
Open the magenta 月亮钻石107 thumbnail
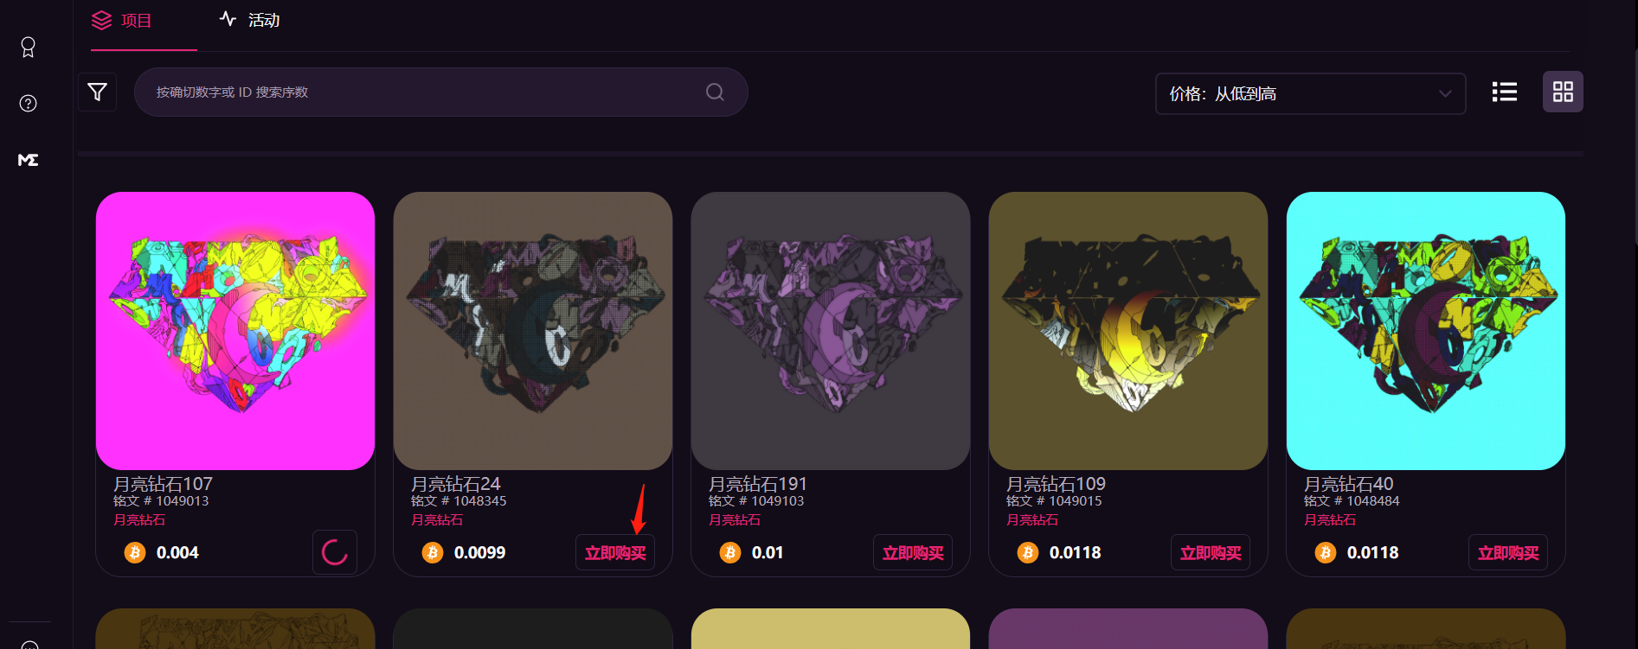[x=235, y=331]
